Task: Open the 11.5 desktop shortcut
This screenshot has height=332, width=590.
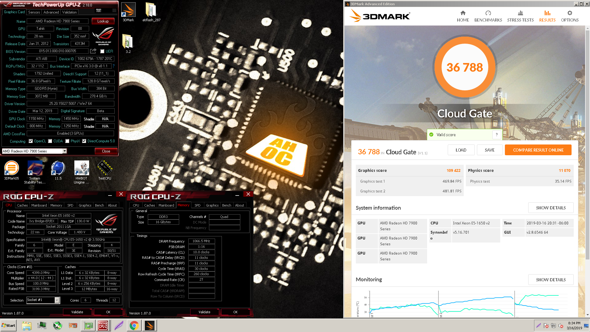Action: (x=58, y=171)
